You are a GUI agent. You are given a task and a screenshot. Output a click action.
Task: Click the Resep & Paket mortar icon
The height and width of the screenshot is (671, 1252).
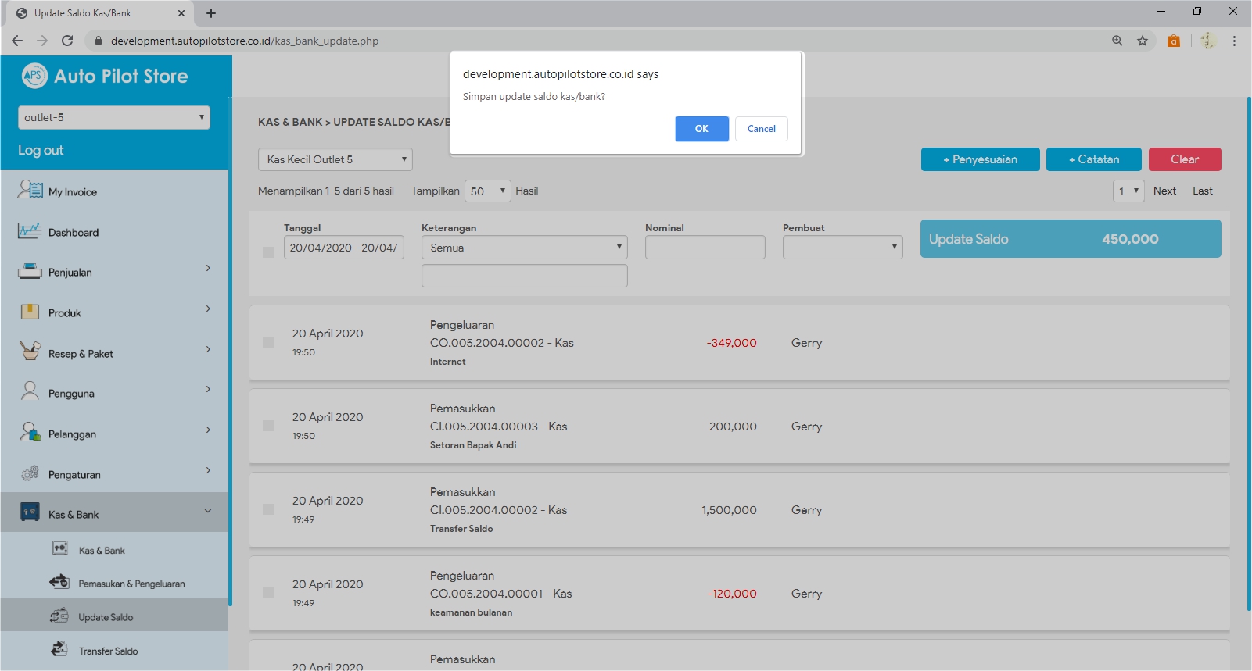point(30,352)
